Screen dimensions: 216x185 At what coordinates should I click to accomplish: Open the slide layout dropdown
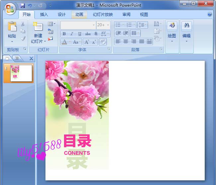tap(52, 24)
